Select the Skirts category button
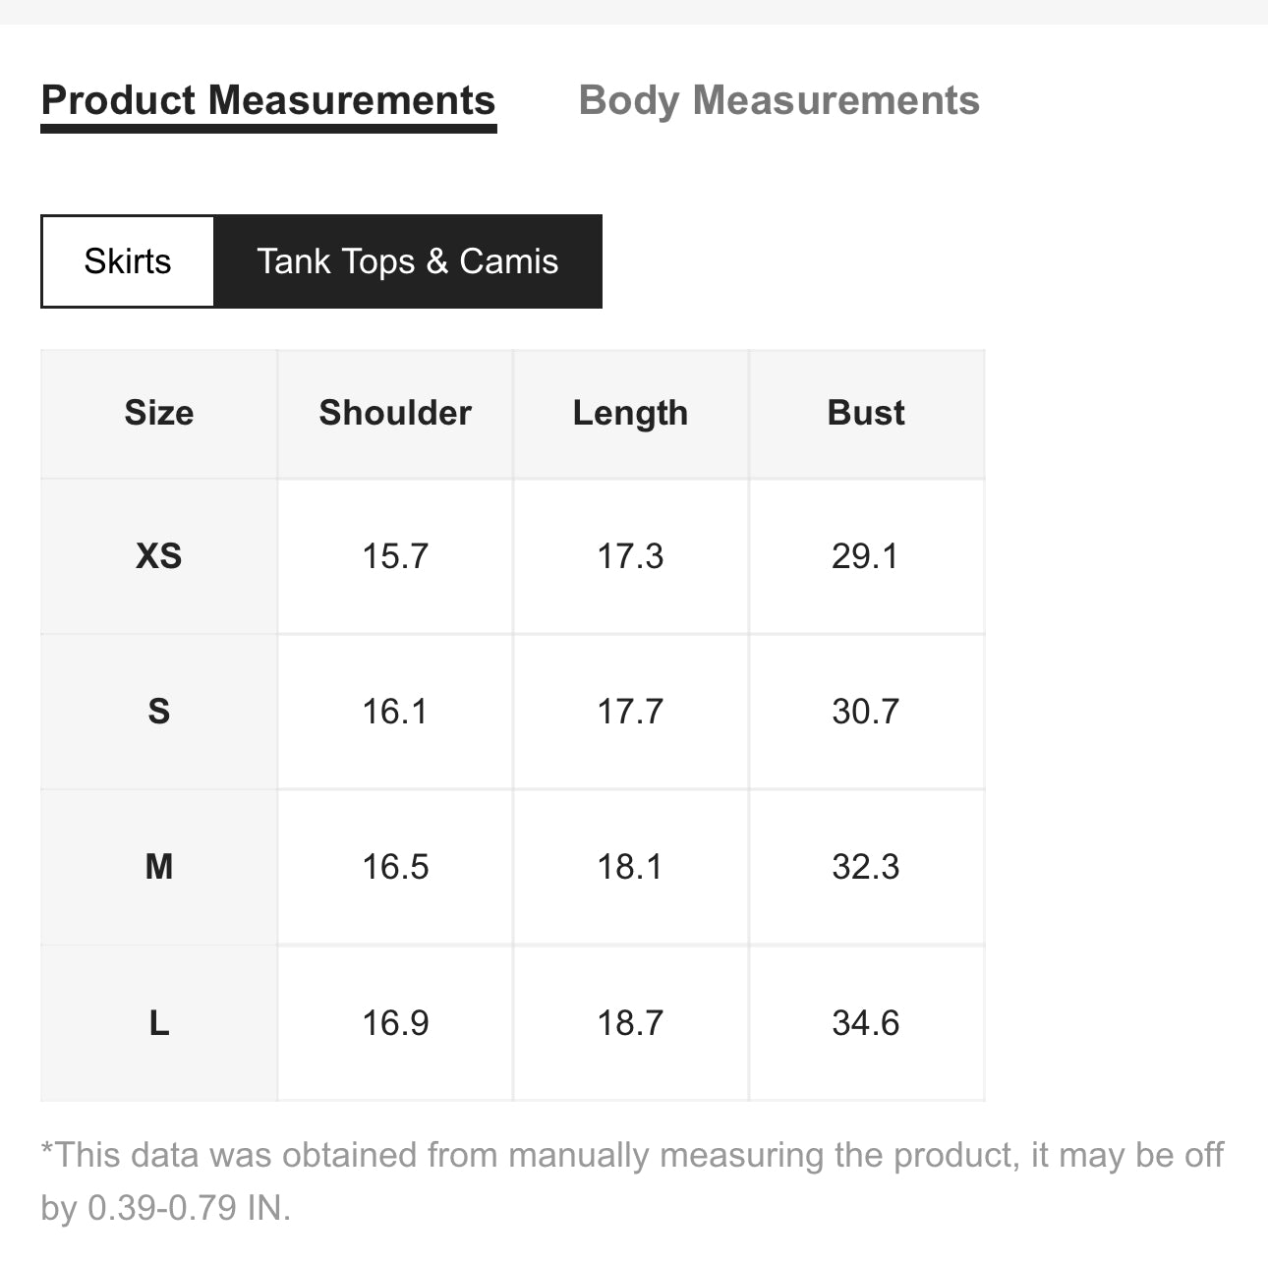 pyautogui.click(x=128, y=261)
